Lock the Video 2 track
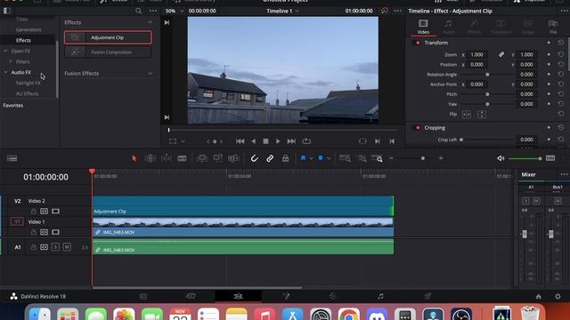This screenshot has height=320, width=570. pos(34,212)
